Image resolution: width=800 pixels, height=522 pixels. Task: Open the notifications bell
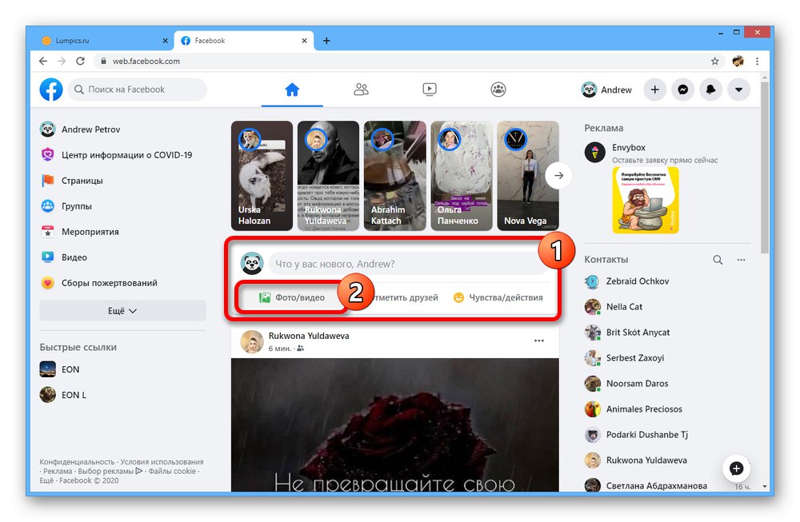pyautogui.click(x=710, y=90)
